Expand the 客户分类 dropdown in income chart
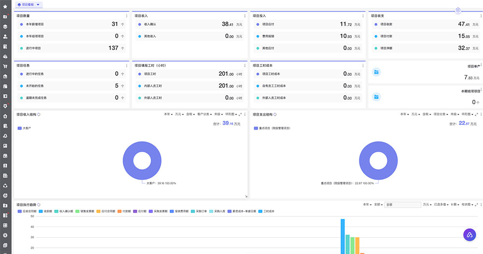The height and width of the screenshot is (254, 483). coord(205,114)
